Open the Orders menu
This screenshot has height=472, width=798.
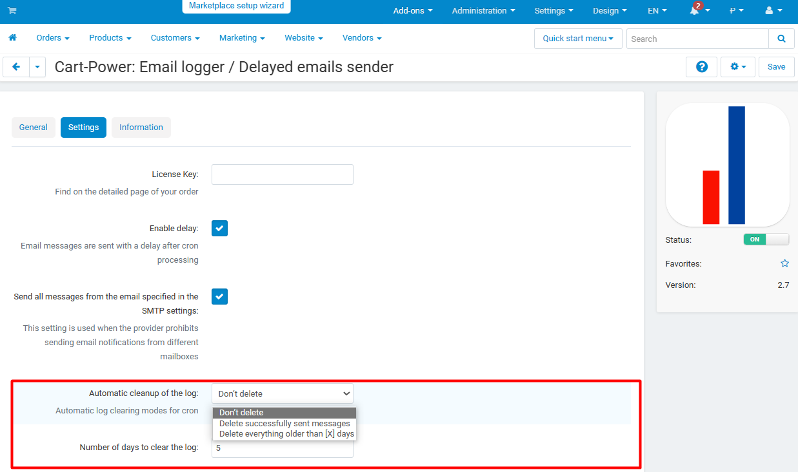(x=53, y=38)
